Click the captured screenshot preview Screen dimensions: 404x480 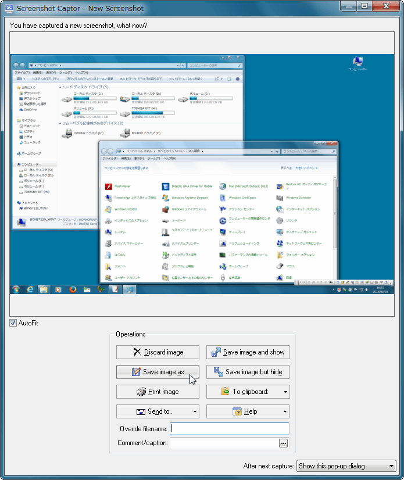[x=202, y=174]
